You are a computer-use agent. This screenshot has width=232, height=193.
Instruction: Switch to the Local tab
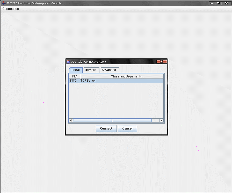click(76, 70)
